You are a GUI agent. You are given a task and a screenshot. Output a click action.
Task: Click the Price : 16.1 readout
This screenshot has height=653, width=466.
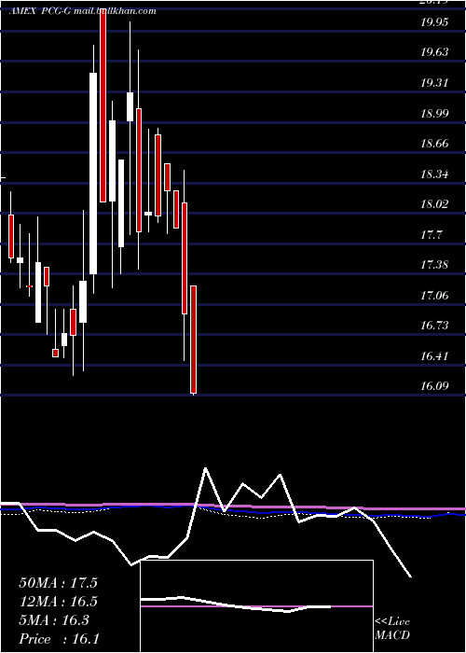click(x=59, y=638)
